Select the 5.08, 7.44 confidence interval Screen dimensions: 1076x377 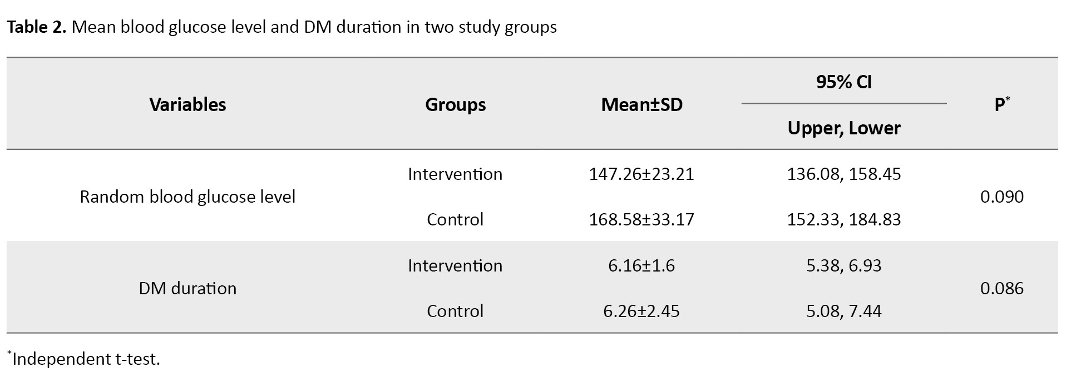click(x=843, y=311)
